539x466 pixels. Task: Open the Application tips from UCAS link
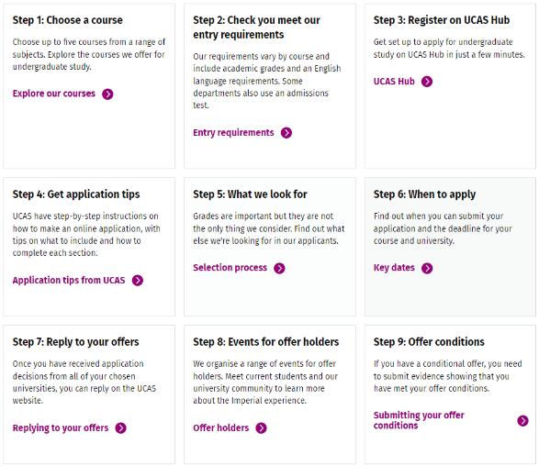coord(69,281)
